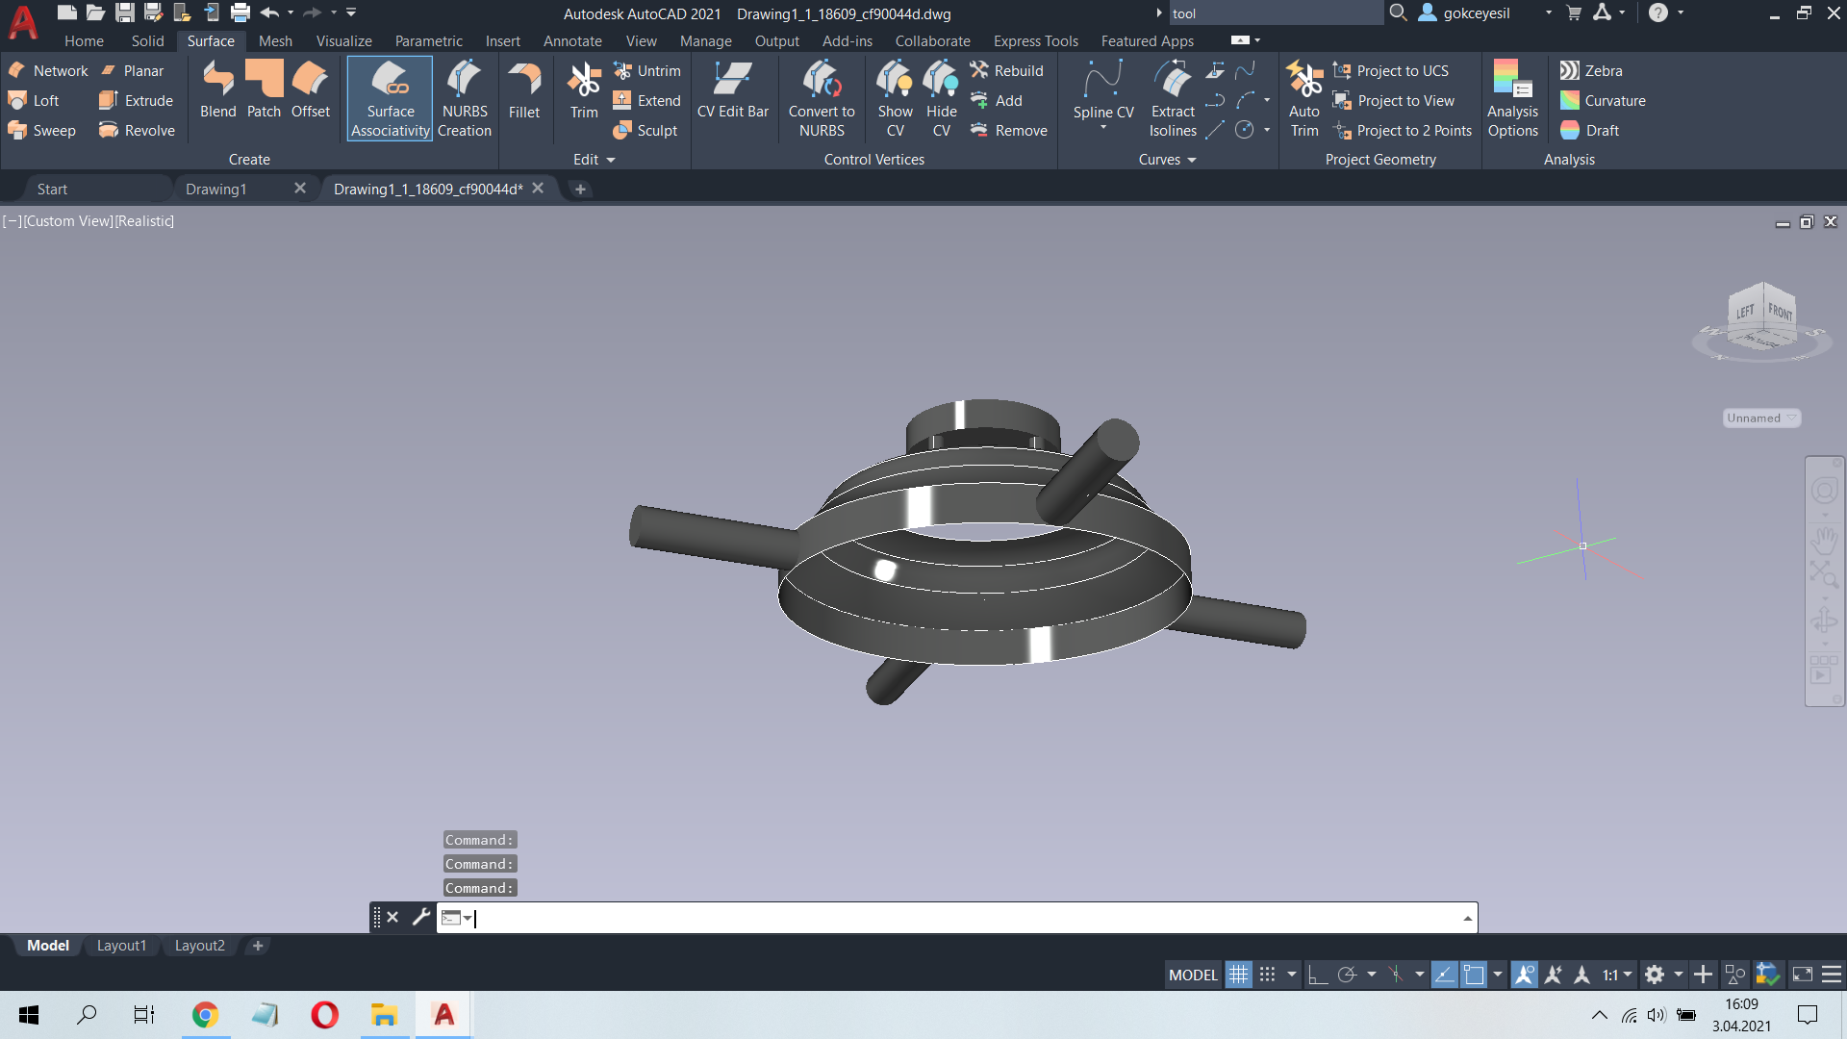Open the Layout1 tab
1847x1039 pixels.
click(121, 946)
